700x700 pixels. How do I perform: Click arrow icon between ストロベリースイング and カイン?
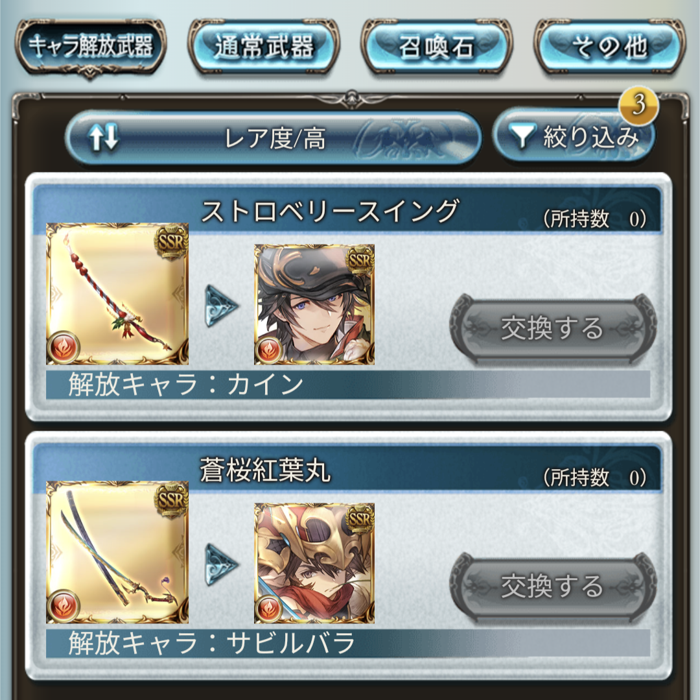click(x=222, y=306)
